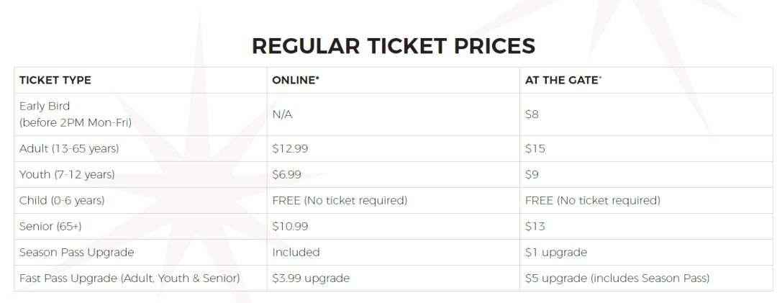Select the Senior (65+) row label
Screen dimensions: 777x303
pos(50,227)
